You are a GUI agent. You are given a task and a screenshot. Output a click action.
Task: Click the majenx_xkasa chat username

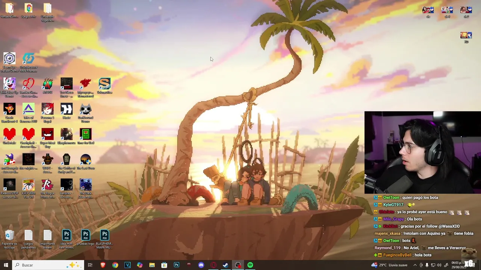point(387,234)
